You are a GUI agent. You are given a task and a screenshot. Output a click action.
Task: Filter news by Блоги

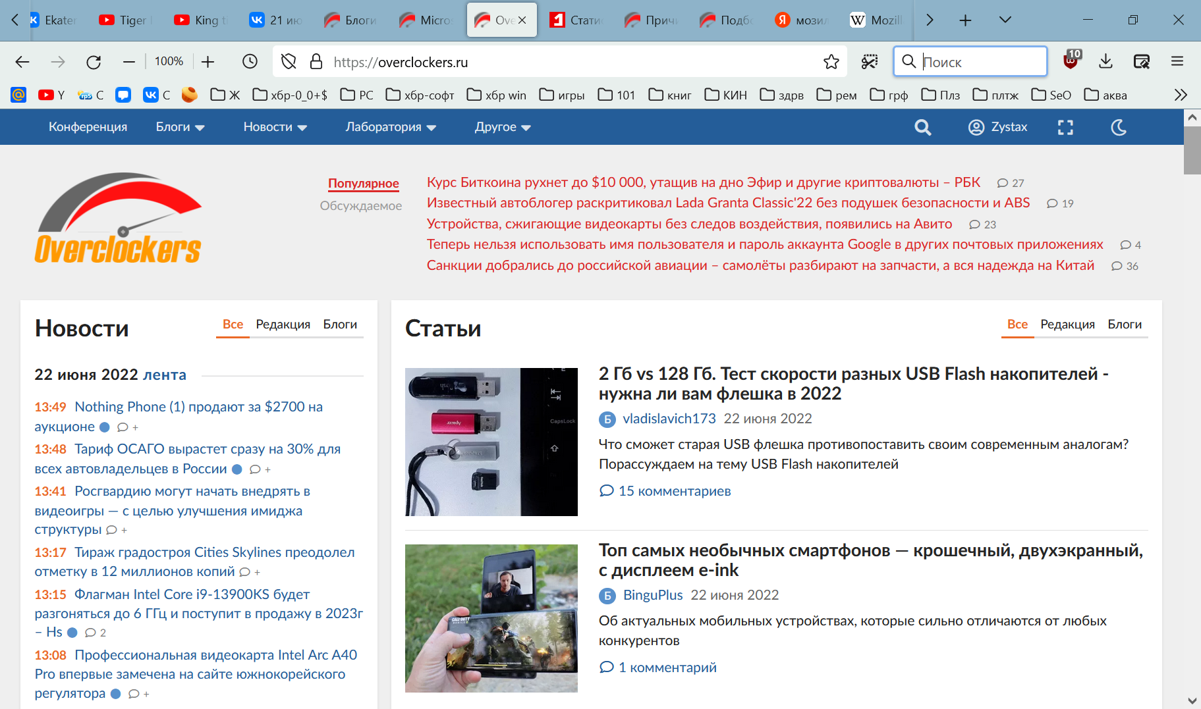[x=340, y=325]
